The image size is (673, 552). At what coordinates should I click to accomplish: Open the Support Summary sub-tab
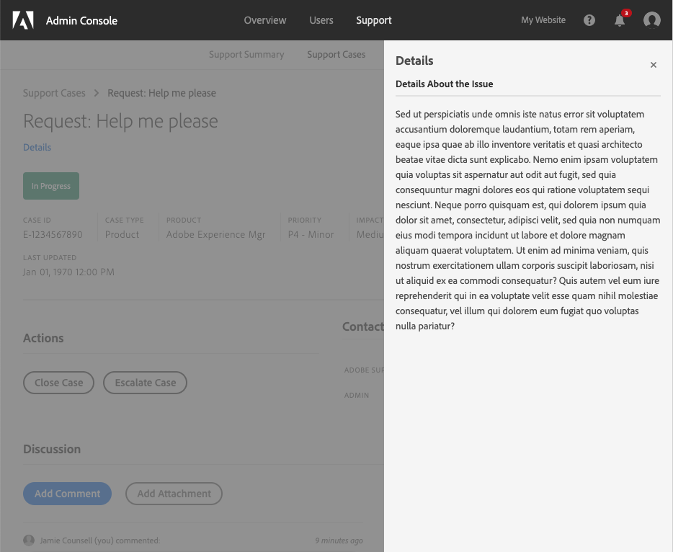[246, 55]
